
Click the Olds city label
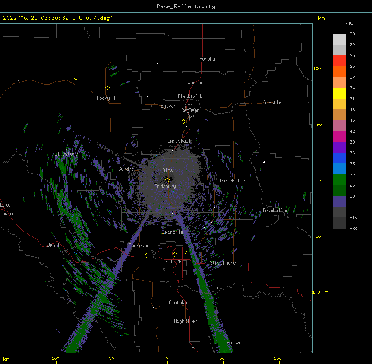(167, 170)
